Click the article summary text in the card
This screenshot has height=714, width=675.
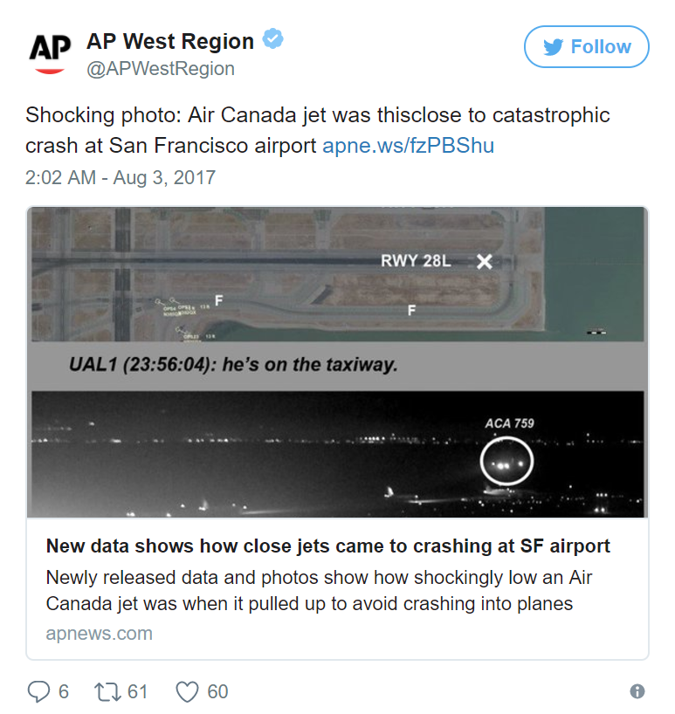coord(319,590)
